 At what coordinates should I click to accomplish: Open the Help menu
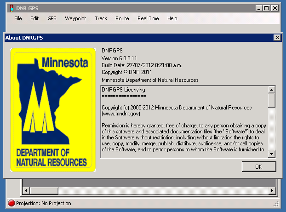point(172,18)
